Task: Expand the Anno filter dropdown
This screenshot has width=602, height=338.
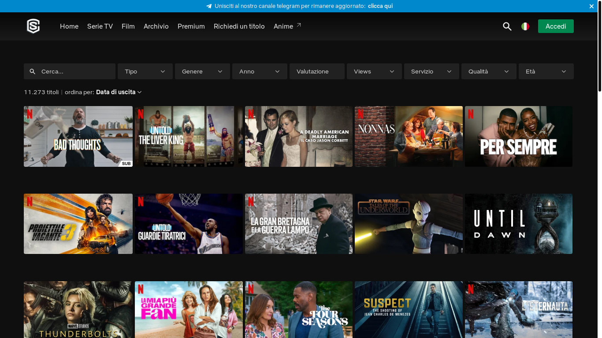Action: pyautogui.click(x=260, y=71)
